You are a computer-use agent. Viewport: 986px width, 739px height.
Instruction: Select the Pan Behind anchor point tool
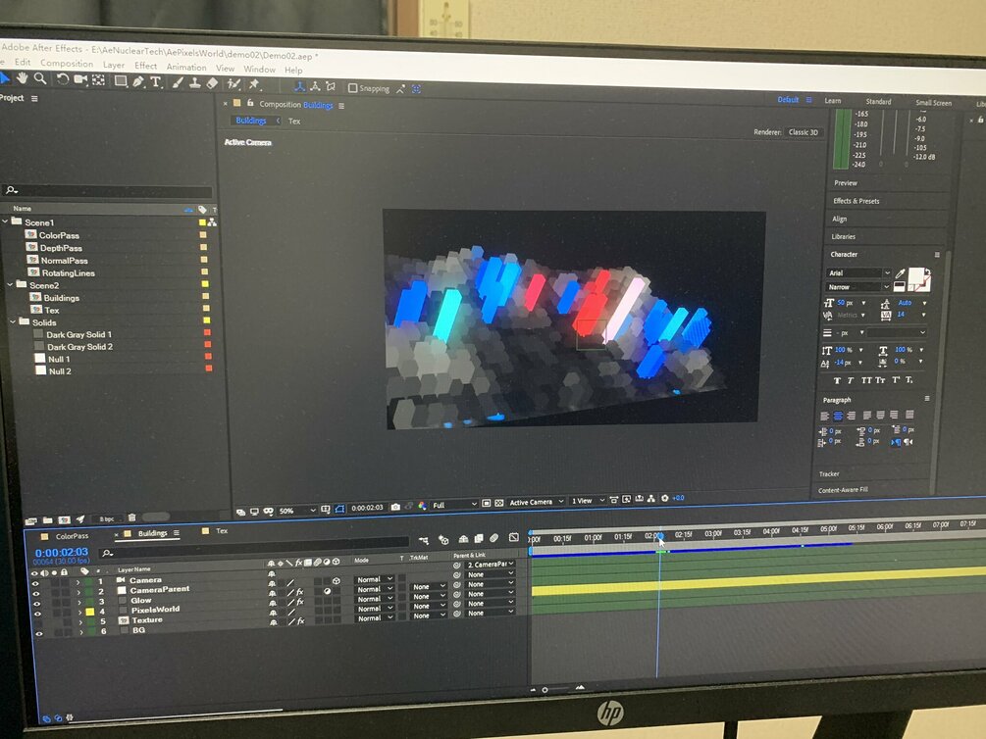[99, 79]
